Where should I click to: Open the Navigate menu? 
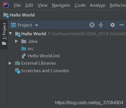pos(61,5)
